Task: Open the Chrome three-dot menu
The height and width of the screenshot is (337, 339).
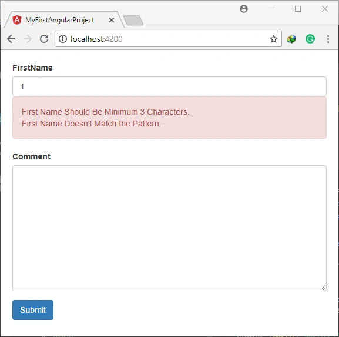Action: 328,39
